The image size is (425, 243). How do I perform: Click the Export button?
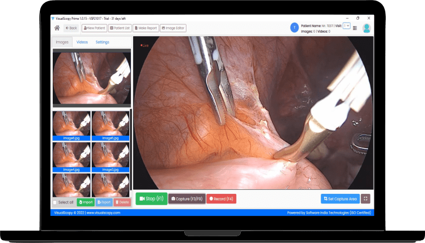point(104,202)
